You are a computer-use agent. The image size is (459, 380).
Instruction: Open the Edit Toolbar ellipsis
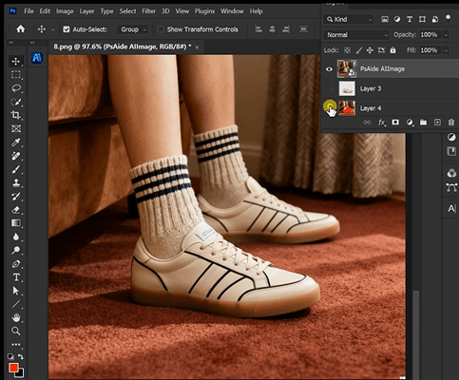pos(16,344)
